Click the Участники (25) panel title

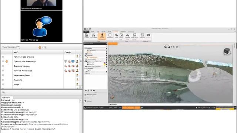coord(11,47)
